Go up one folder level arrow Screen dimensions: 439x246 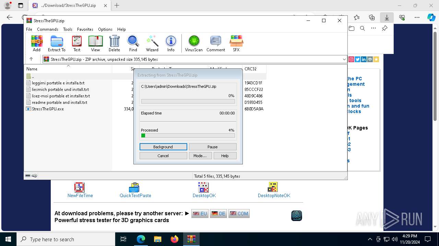click(31, 59)
